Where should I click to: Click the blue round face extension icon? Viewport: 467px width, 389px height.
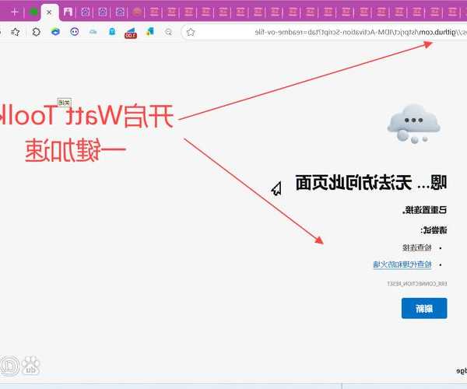coord(75,32)
